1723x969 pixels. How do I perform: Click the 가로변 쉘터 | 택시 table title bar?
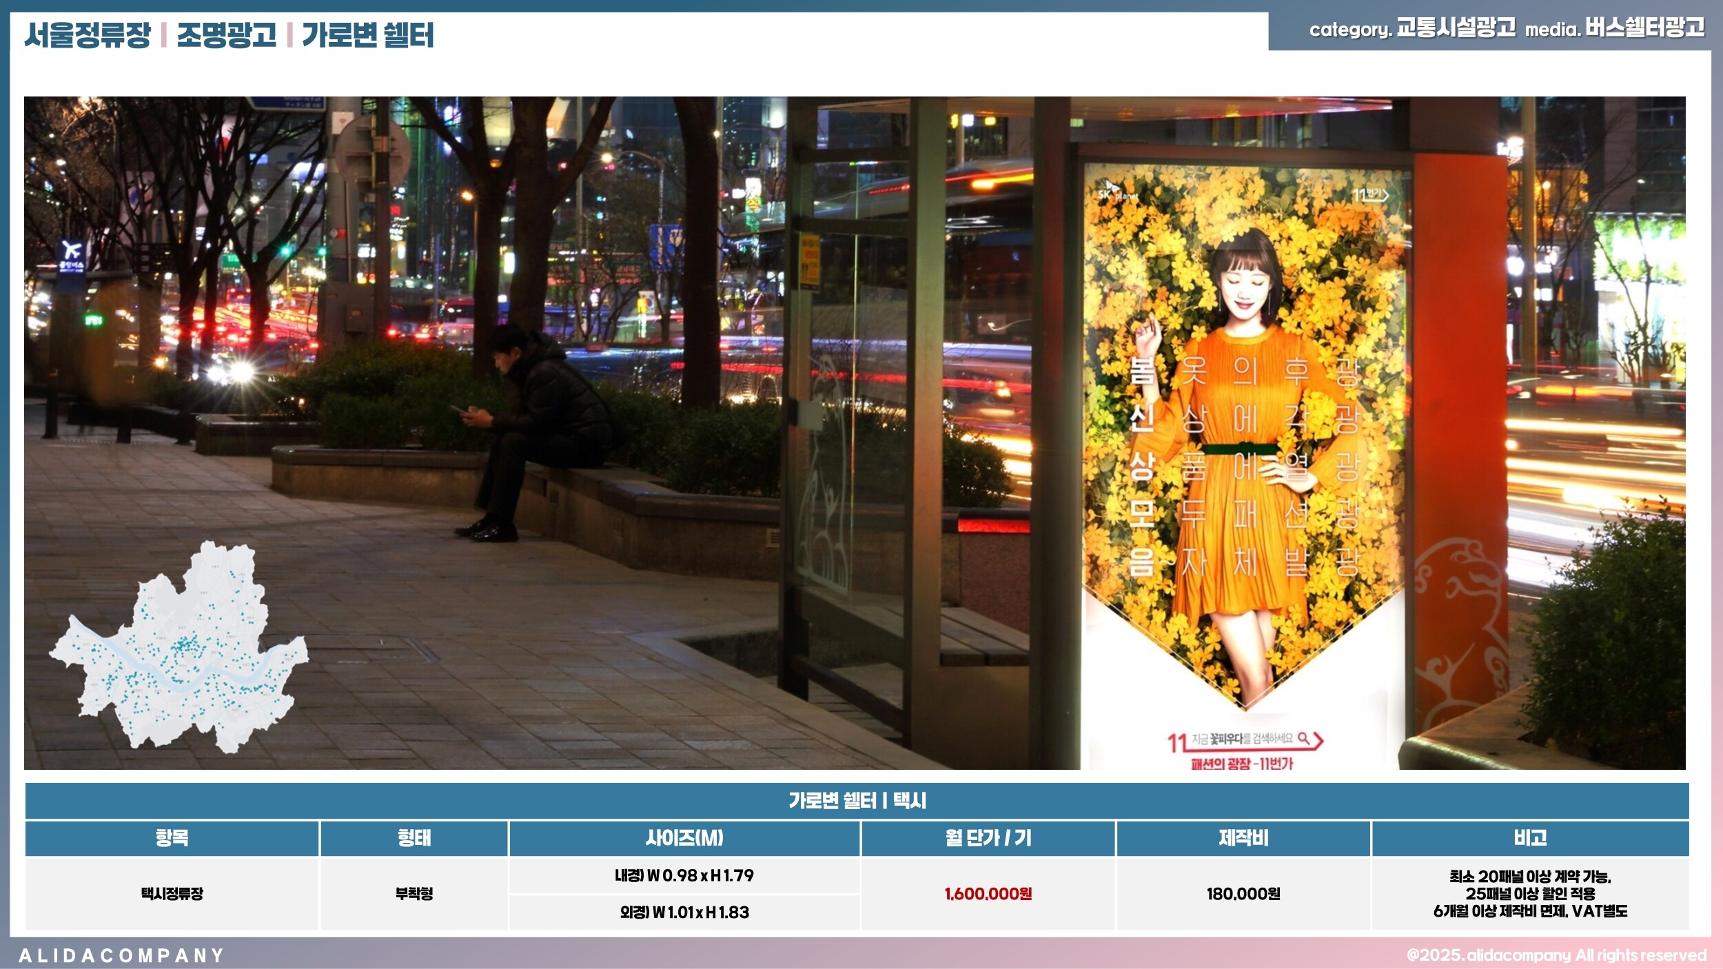click(x=857, y=801)
